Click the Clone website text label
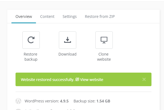The width and height of the screenshot is (164, 110). pos(104,57)
